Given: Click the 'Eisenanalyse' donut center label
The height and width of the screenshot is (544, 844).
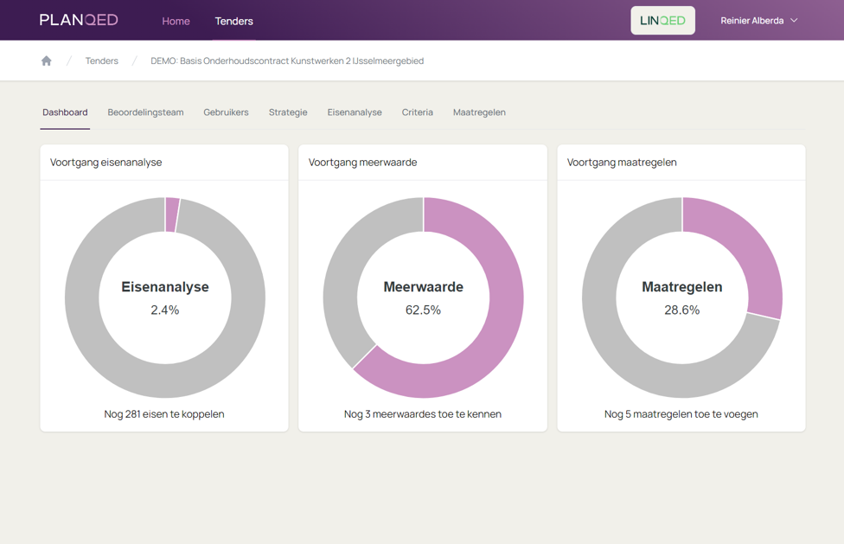Looking at the screenshot, I should pos(164,287).
